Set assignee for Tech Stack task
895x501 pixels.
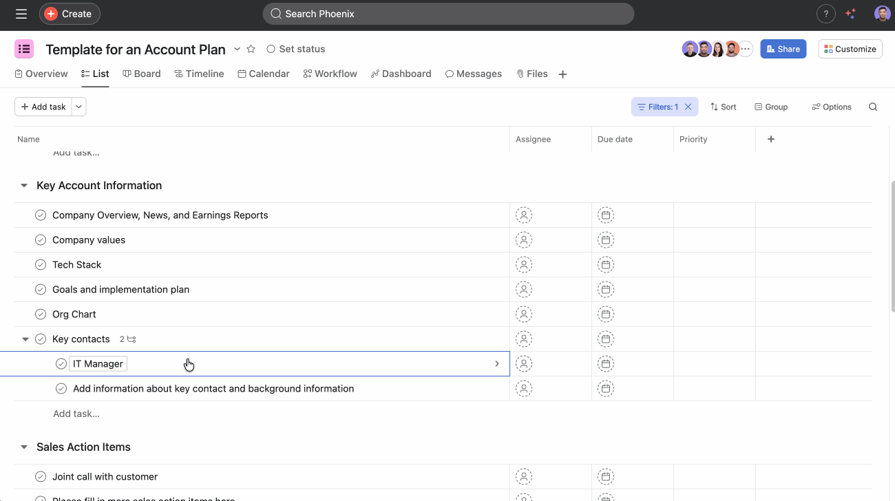524,265
